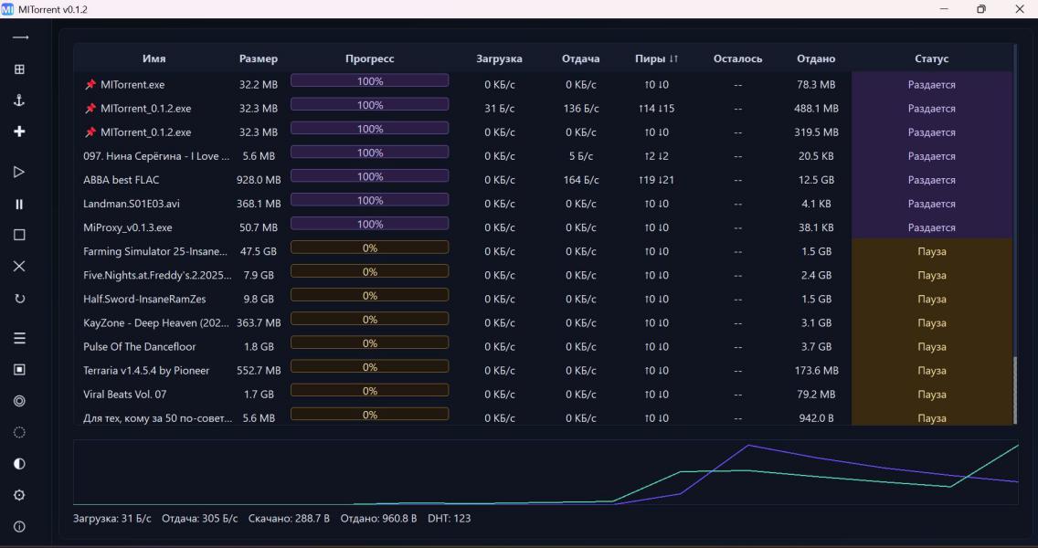Click the Пауза status of Terraria v1.4.5.4
1038x548 pixels.
(931, 371)
